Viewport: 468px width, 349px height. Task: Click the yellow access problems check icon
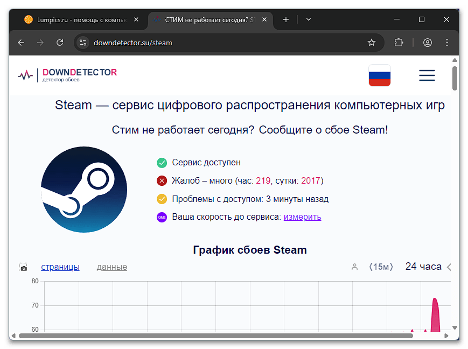(x=162, y=199)
